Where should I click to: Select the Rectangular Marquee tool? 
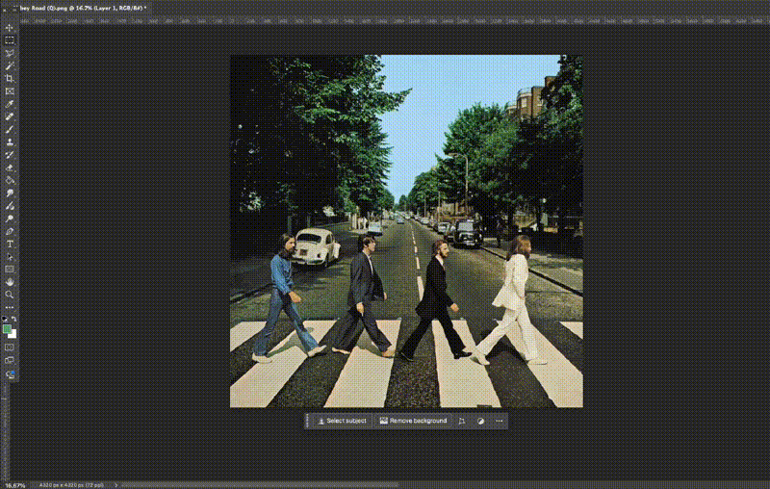tap(10, 40)
